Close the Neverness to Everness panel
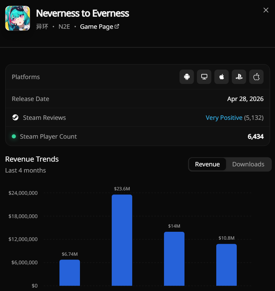 pos(266,10)
